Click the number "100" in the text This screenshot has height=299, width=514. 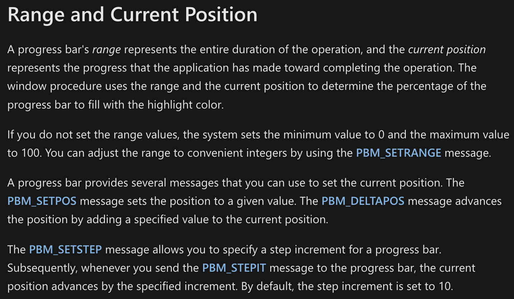pyautogui.click(x=31, y=153)
